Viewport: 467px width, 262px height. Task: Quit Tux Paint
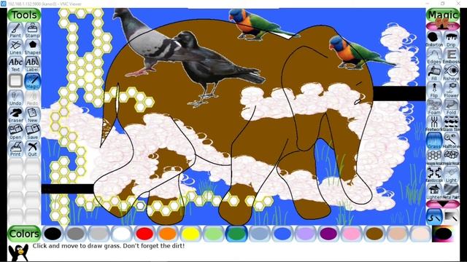coord(32,149)
